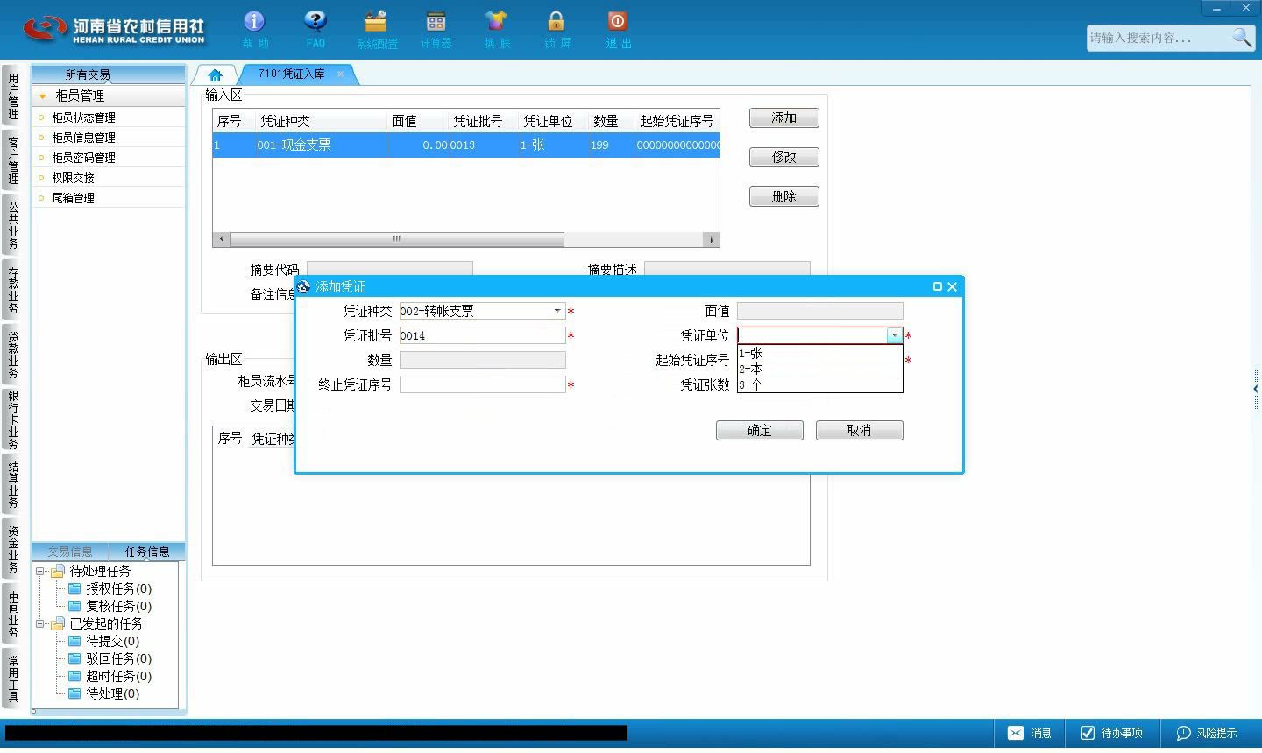Image resolution: width=1262 pixels, height=753 pixels.
Task: Open the 贷款业务 side tab
Action: click(x=13, y=355)
